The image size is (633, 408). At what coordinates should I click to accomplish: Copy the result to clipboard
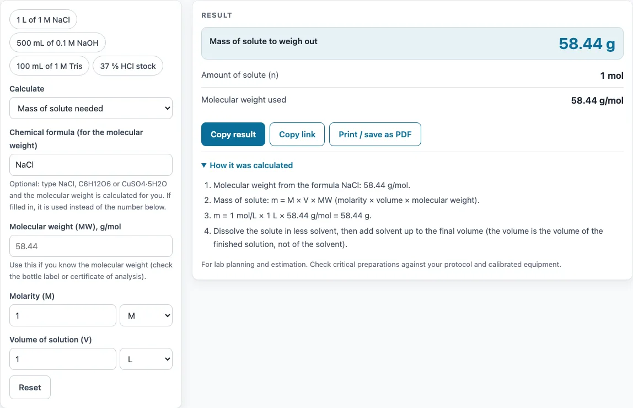point(233,135)
